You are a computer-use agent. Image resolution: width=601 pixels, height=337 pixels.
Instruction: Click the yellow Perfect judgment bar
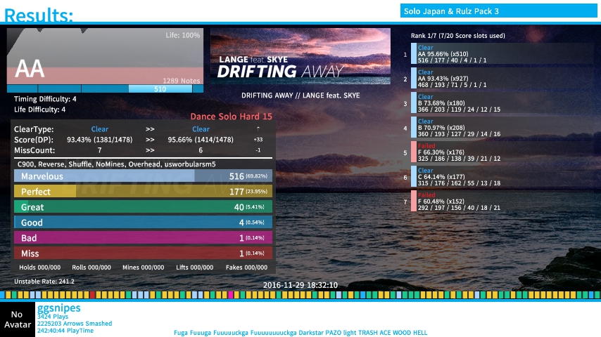tap(142, 192)
